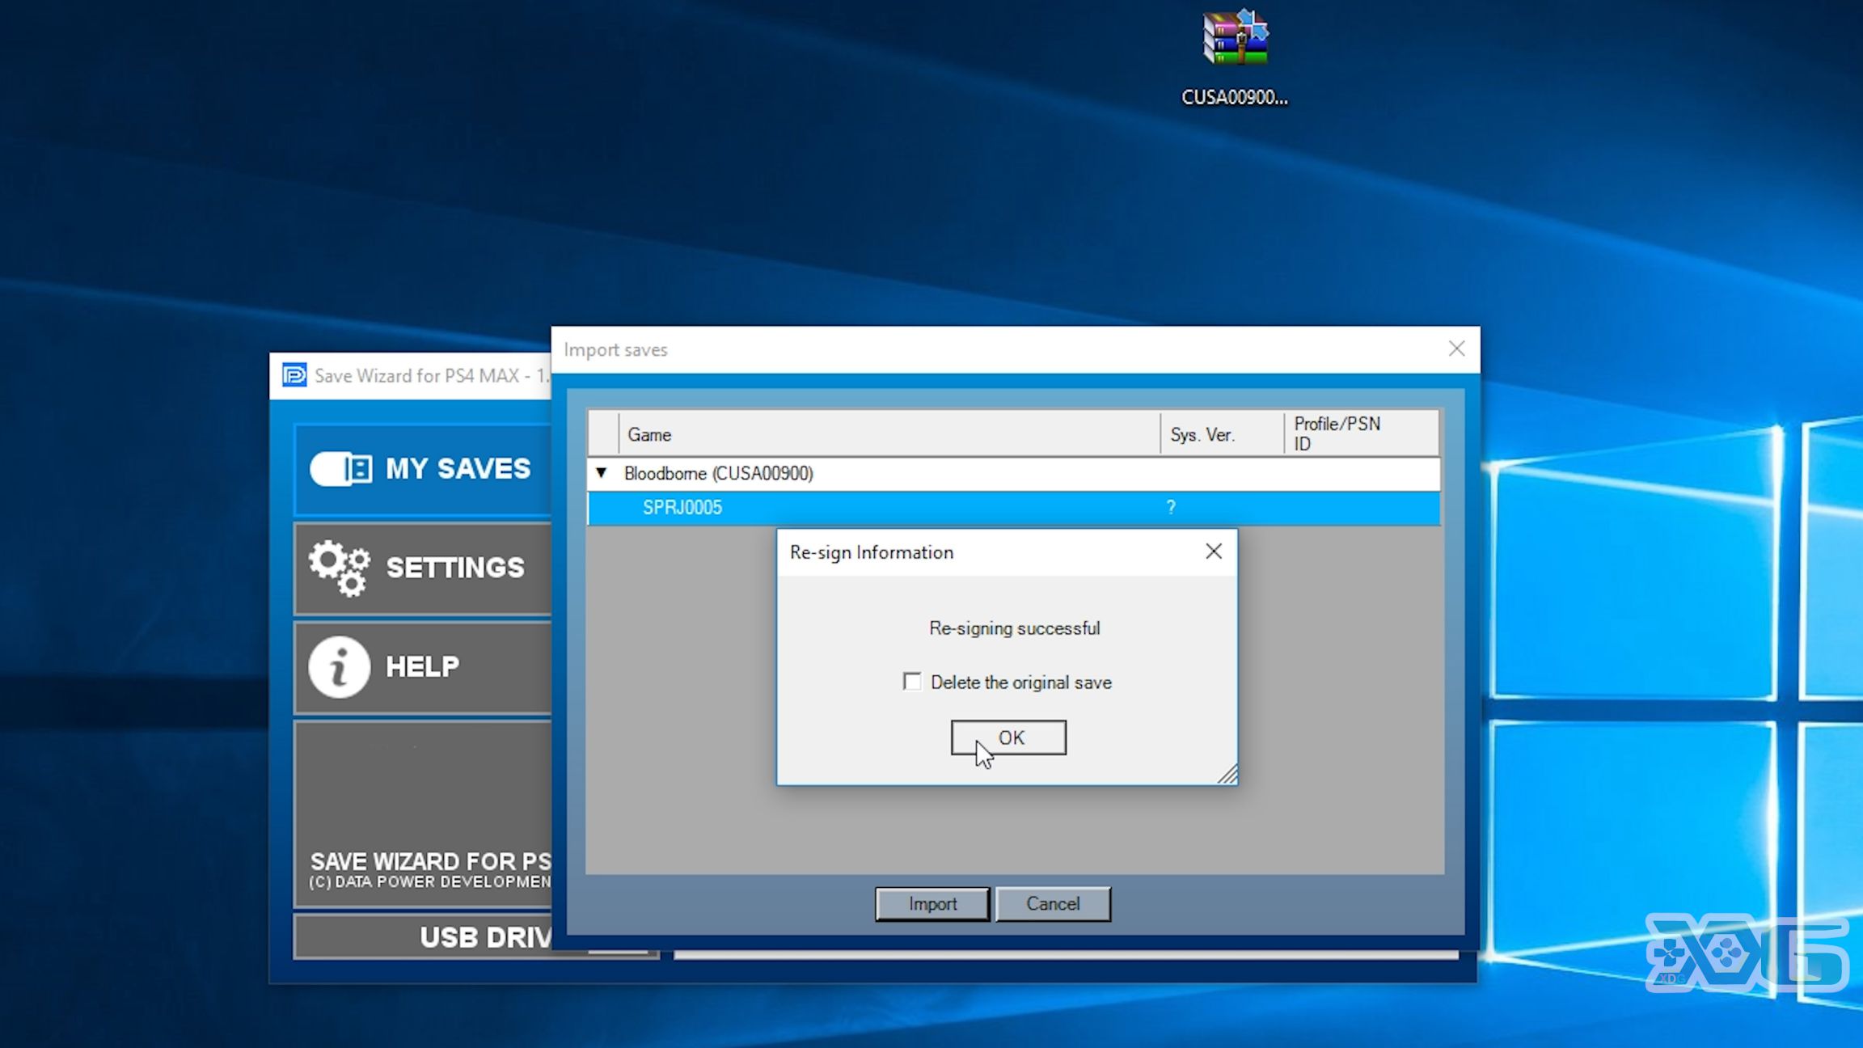Click the Save Wizard title bar logo icon
Viewport: 1863px width, 1048px height.
click(x=294, y=375)
